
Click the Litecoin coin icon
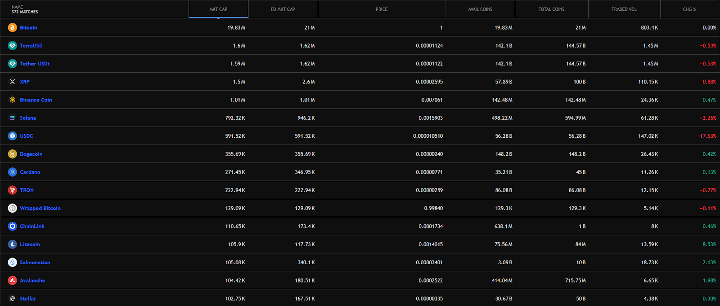(x=13, y=245)
